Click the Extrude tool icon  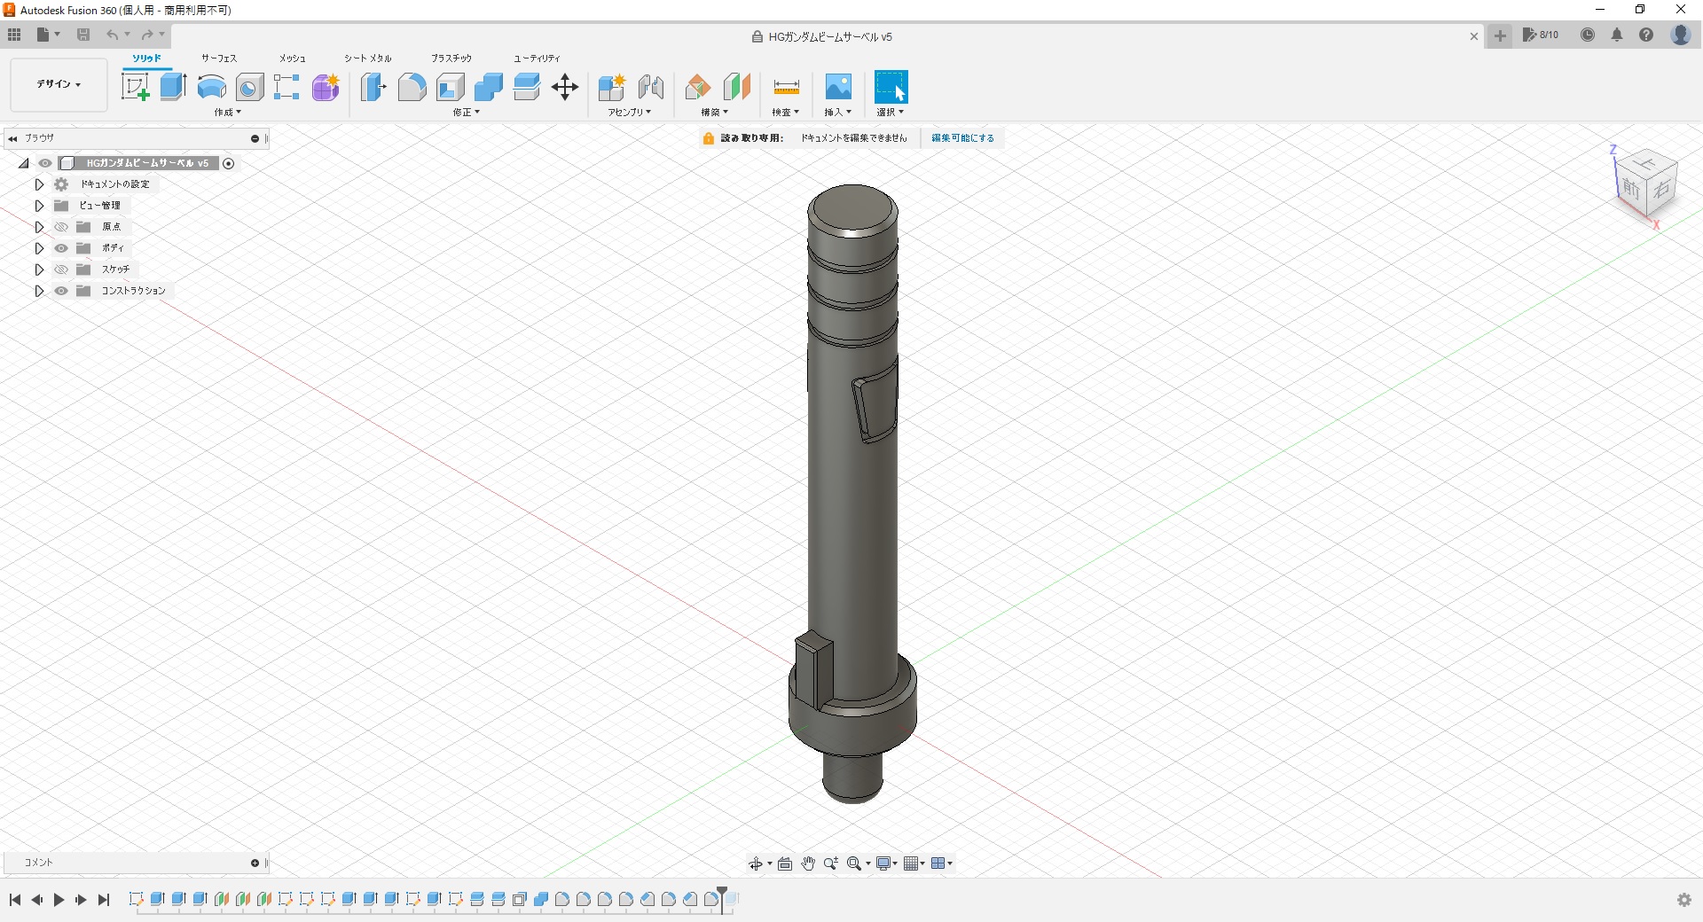click(x=173, y=87)
